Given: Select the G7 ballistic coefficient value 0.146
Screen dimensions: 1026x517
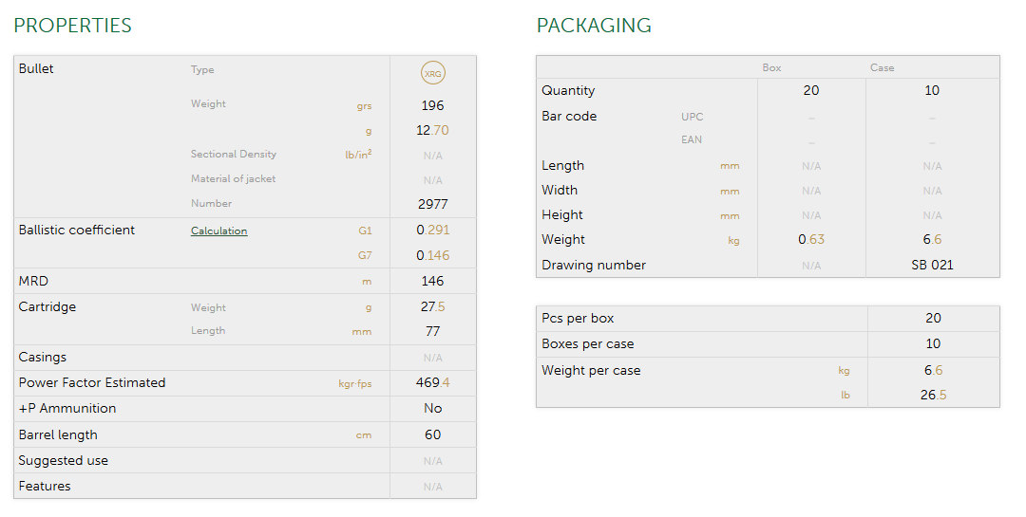Looking at the screenshot, I should [432, 255].
